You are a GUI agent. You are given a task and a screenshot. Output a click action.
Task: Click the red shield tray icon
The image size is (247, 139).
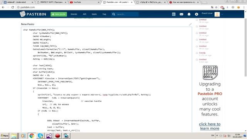point(225,136)
